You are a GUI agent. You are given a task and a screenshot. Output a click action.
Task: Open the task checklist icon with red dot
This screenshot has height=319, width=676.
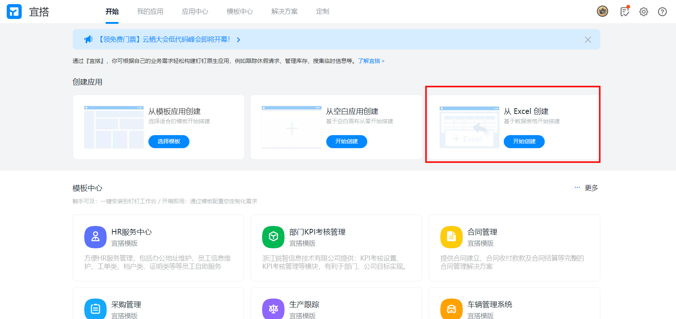tap(625, 12)
